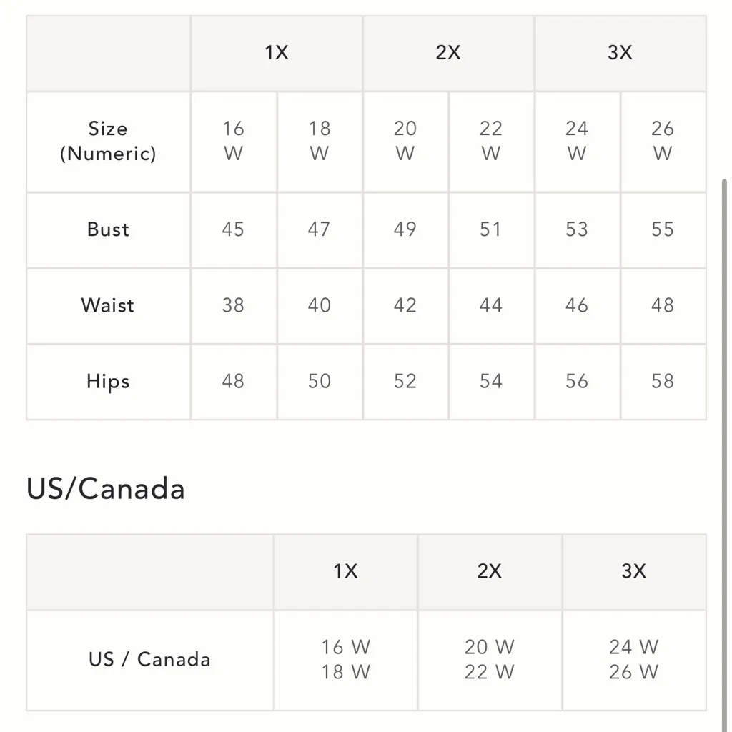Select the 26 W numeric size cell
The height and width of the screenshot is (732, 732).
[663, 141]
